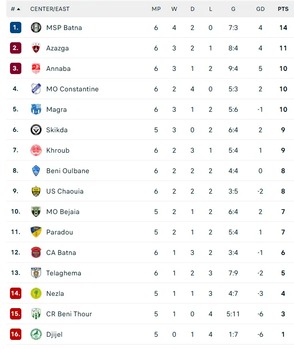
Task: Click the red rank 16 relegation badge
Action: coord(15,334)
